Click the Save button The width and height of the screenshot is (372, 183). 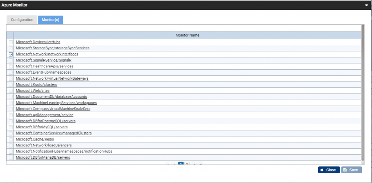click(x=351, y=170)
